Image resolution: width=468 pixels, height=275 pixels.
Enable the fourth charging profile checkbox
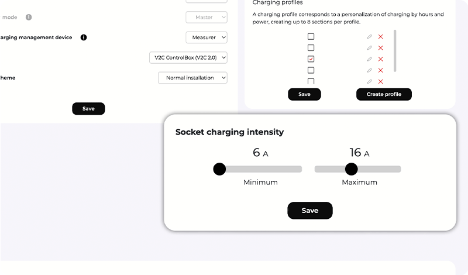pos(311,70)
